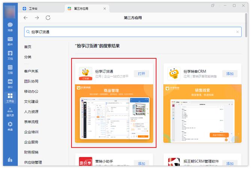Clear search text with the X icon
The image size is (251, 169).
point(238,32)
